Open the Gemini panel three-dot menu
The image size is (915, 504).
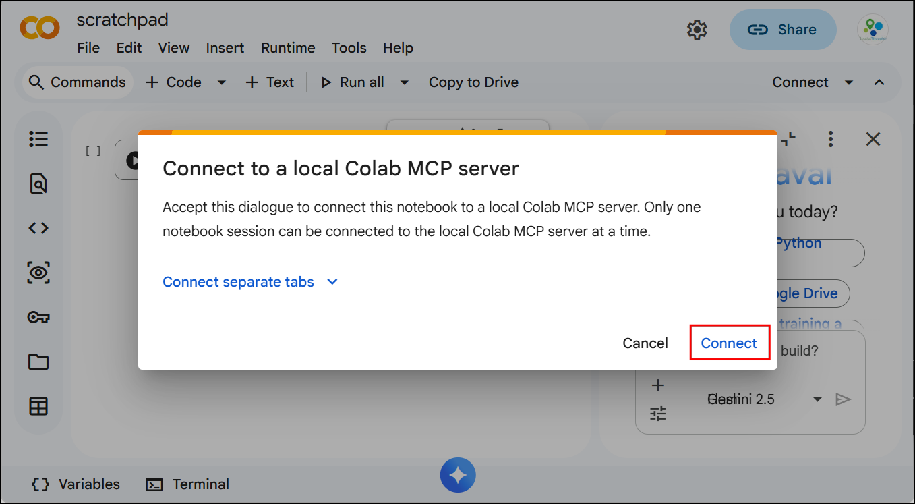[x=831, y=139]
